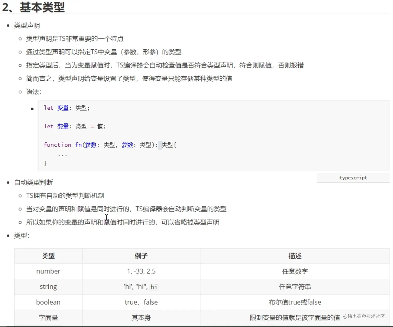Click the "typescript" language label
This screenshot has width=393, height=327.
pyautogui.click(x=353, y=178)
